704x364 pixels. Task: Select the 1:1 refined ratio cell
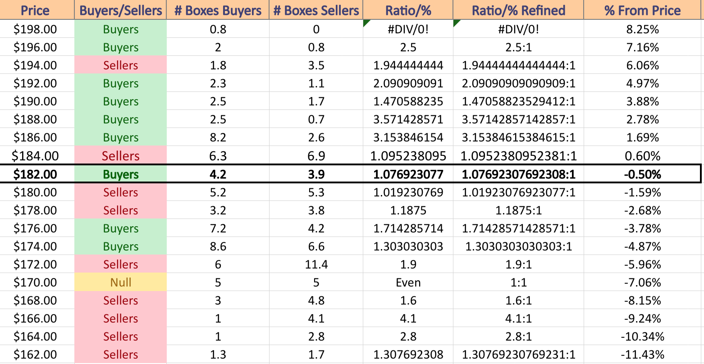(518, 282)
